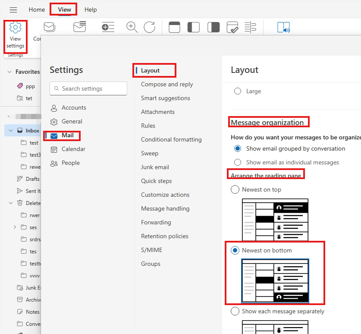Screen dimensions: 361x334
Task: Open the Immersive Reader ribbon icon
Action: pyautogui.click(x=283, y=27)
